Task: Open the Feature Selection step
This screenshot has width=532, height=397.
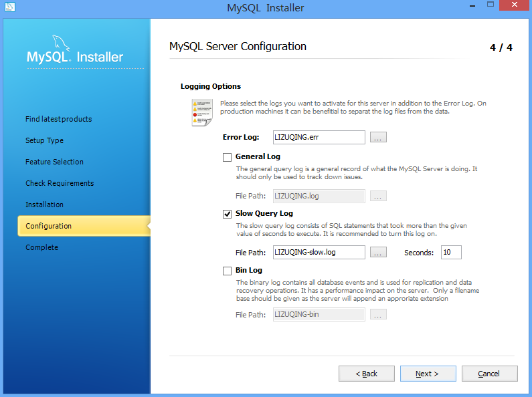Action: (x=54, y=162)
